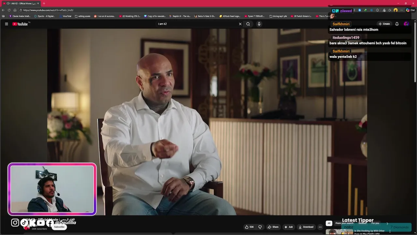Clear the 'i am k2' search text
Viewport: 417px width, 235px height.
point(240,24)
